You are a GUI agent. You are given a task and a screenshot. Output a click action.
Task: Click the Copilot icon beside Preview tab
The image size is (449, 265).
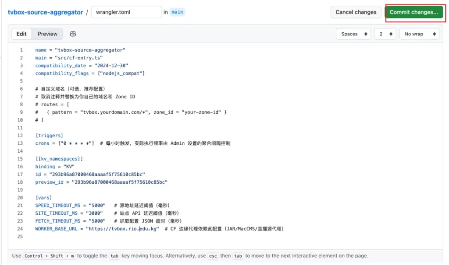[73, 34]
